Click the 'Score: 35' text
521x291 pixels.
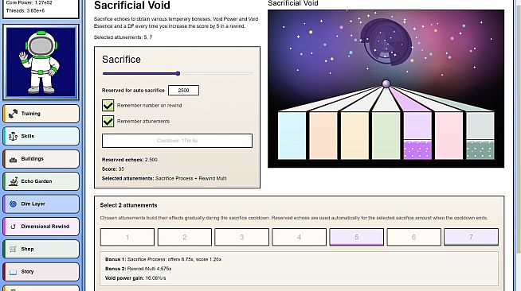click(113, 169)
